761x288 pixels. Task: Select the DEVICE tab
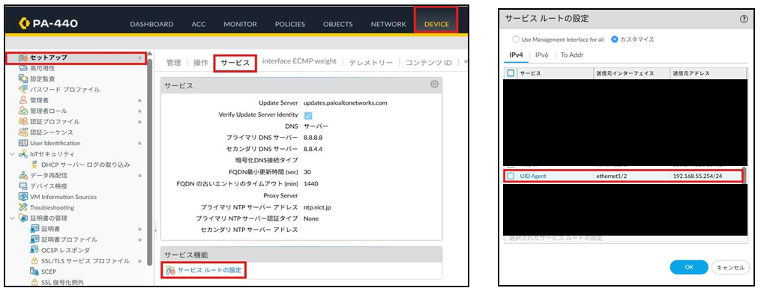coord(436,24)
